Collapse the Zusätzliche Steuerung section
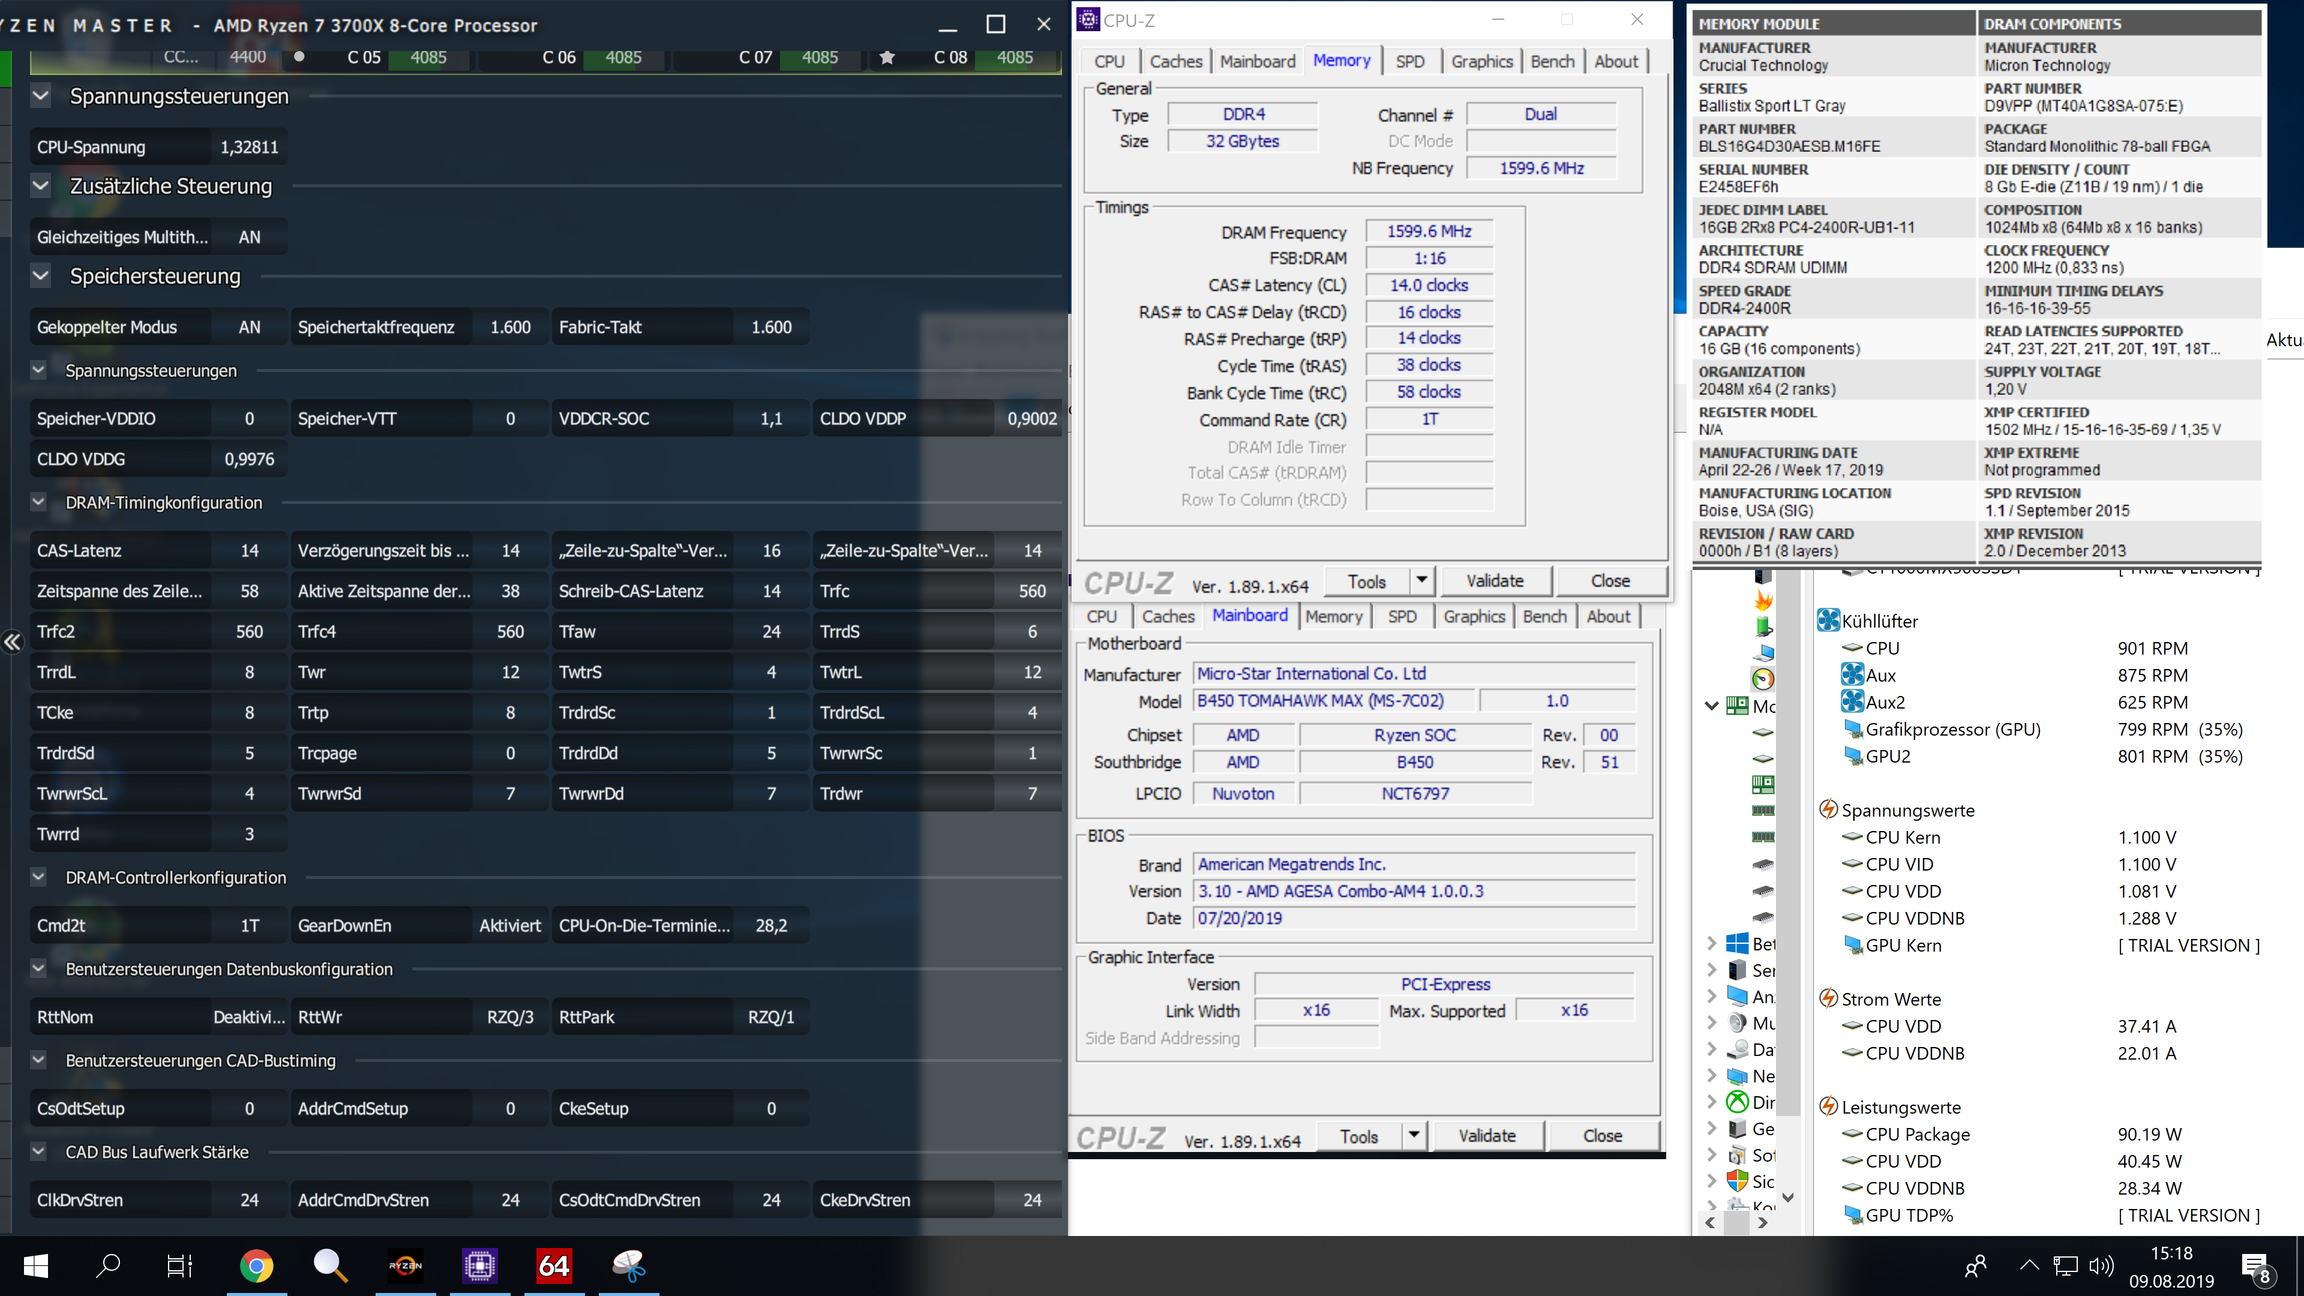This screenshot has height=1296, width=2304. [x=40, y=186]
